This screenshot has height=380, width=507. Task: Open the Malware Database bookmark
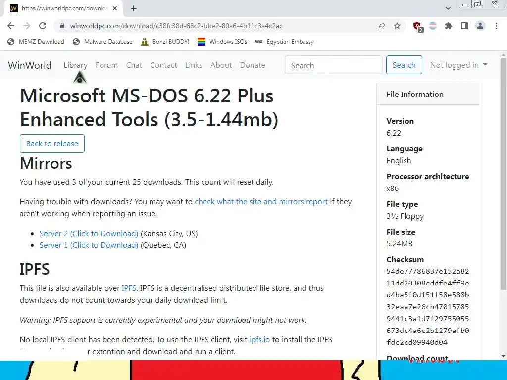[x=102, y=42]
